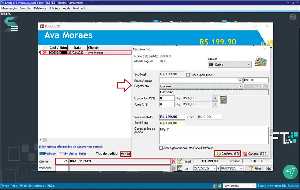
Task: Expand the Envio / outros dropdown
Action: click(x=240, y=80)
